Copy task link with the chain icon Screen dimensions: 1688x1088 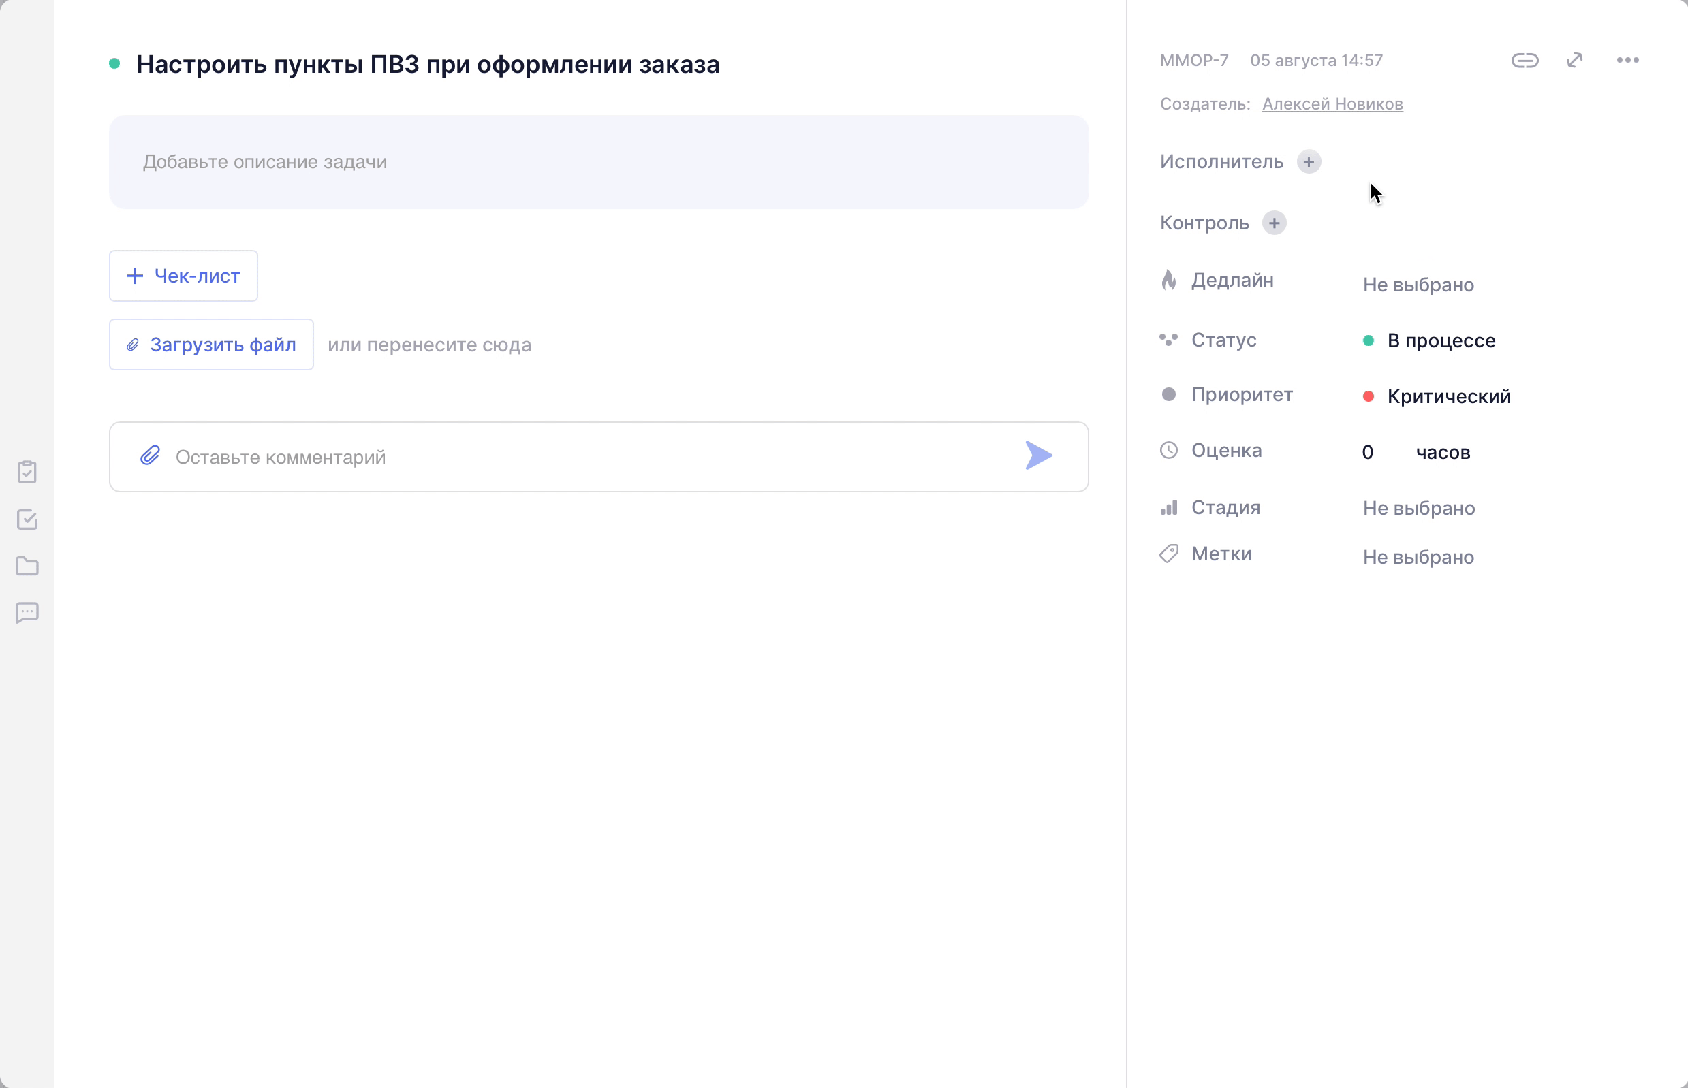pyautogui.click(x=1525, y=61)
